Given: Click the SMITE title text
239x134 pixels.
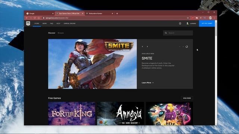Looking at the screenshot, I should [x=147, y=58].
